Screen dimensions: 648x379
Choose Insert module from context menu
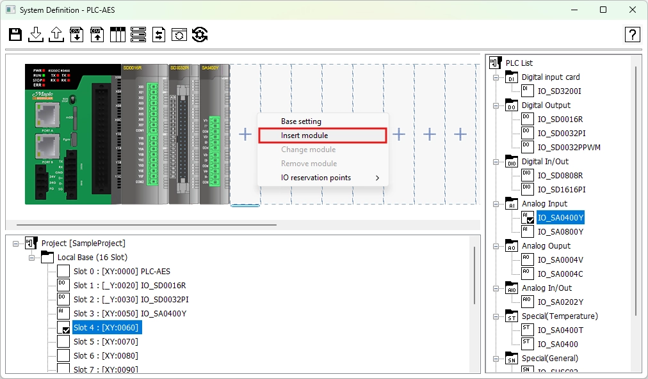click(x=323, y=135)
